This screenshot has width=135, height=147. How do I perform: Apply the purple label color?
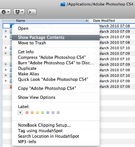(x=53, y=112)
